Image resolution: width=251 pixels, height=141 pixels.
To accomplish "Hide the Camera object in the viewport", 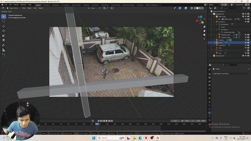I will click(246, 40).
